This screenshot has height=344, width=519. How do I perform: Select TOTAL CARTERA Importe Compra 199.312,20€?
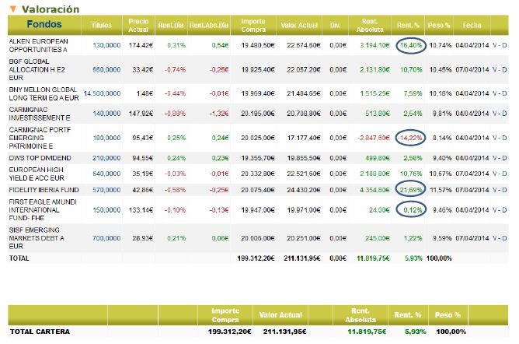(x=230, y=332)
